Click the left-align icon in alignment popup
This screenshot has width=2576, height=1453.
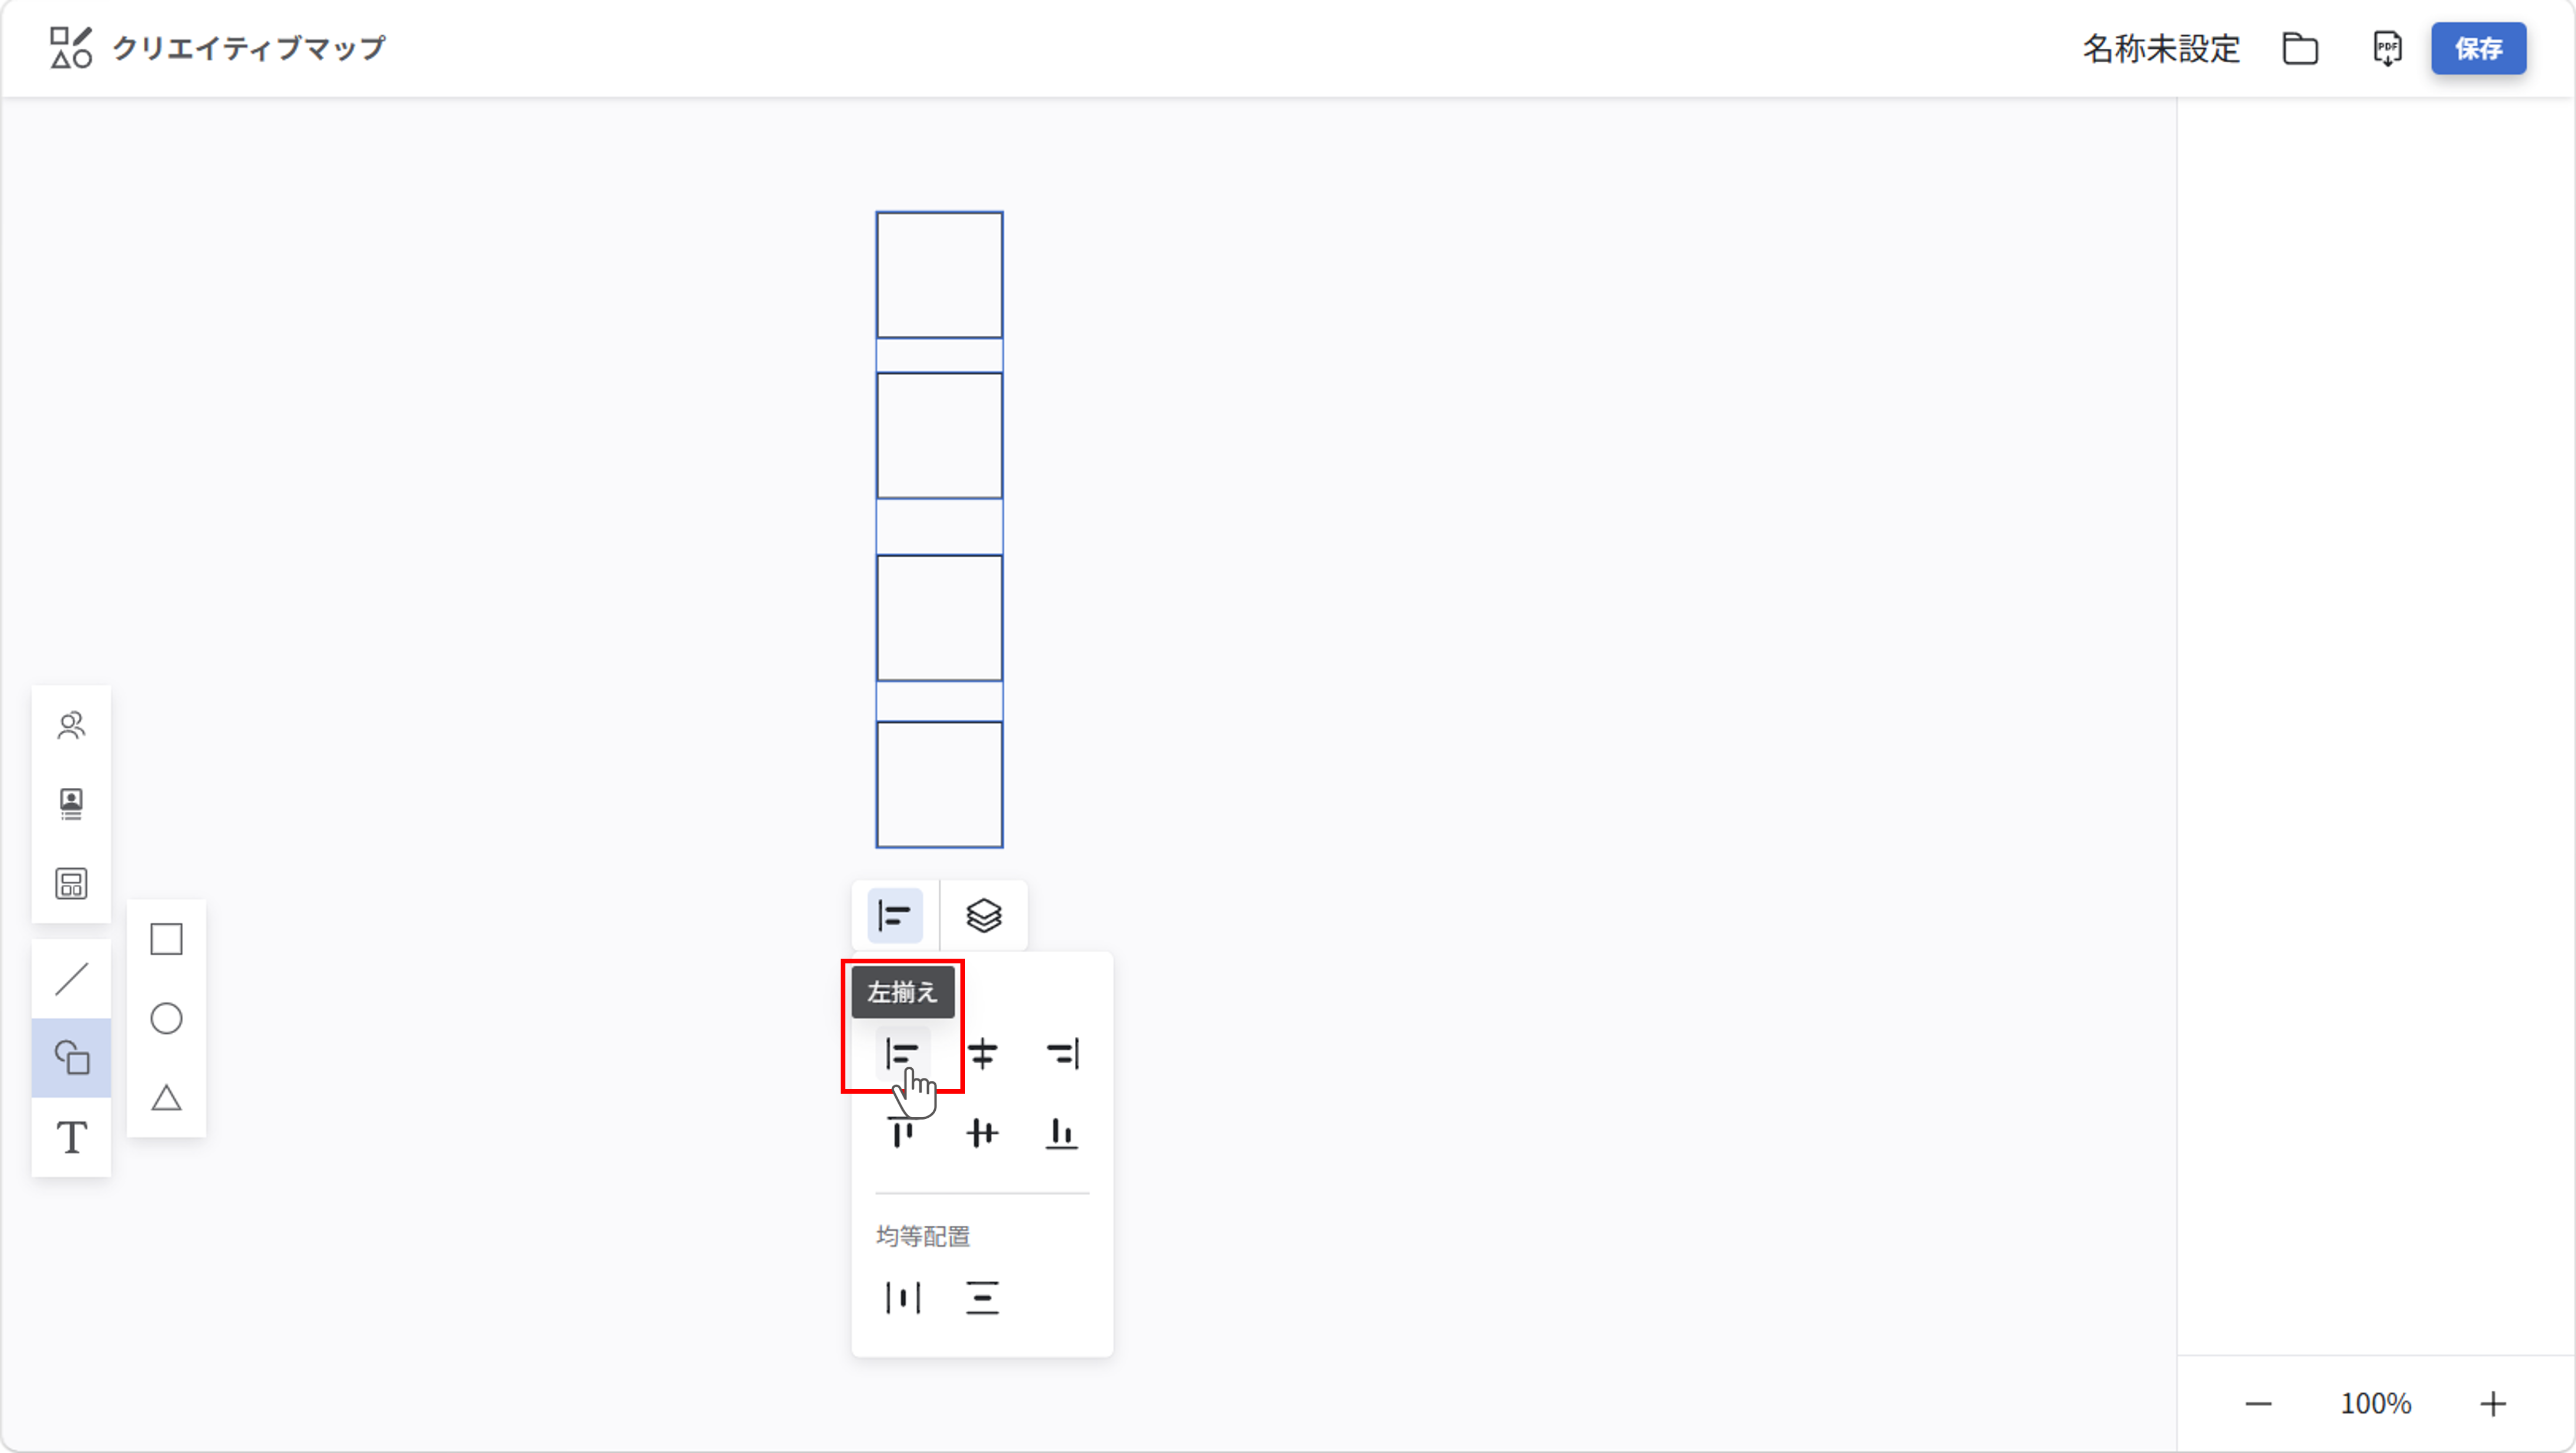[902, 1053]
